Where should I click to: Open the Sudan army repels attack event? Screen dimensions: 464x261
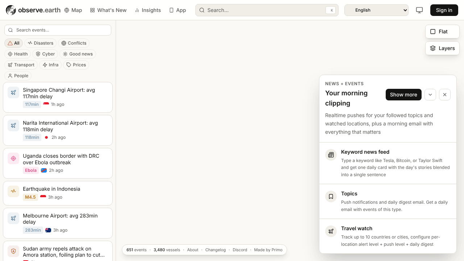click(58, 251)
